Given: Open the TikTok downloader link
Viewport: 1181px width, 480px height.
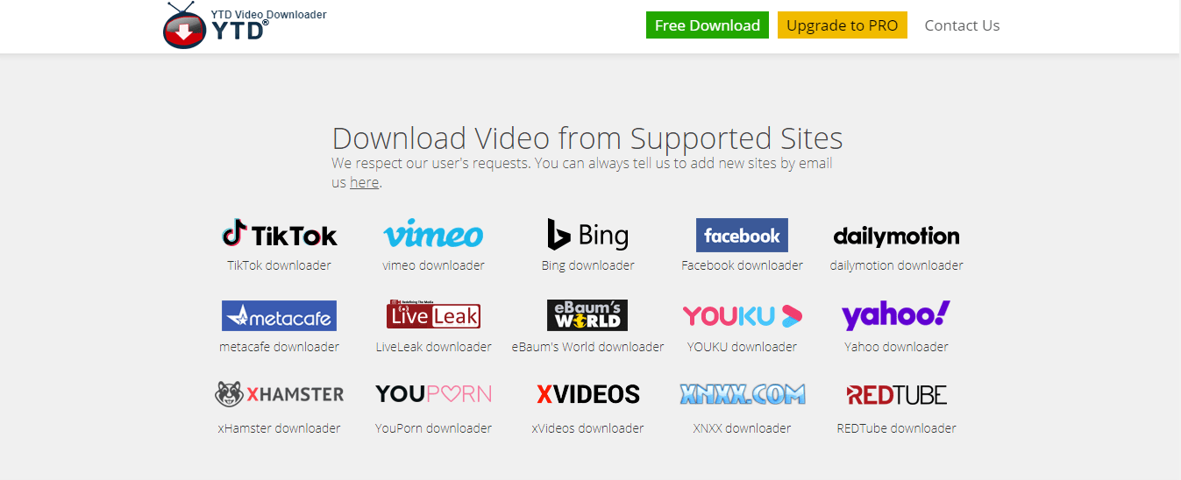Looking at the screenshot, I should tap(280, 265).
